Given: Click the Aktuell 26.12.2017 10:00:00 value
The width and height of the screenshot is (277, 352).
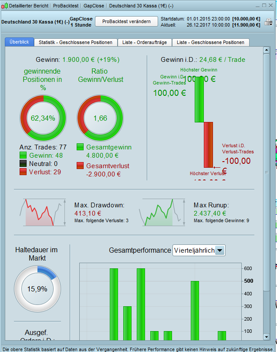Looking at the screenshot, I should point(208,25).
